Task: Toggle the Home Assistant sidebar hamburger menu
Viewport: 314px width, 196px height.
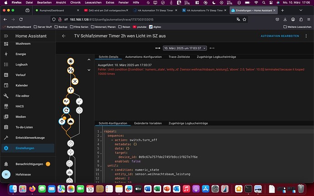Action: pyautogui.click(x=6, y=36)
